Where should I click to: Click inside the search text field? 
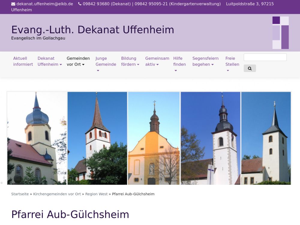click(265, 57)
